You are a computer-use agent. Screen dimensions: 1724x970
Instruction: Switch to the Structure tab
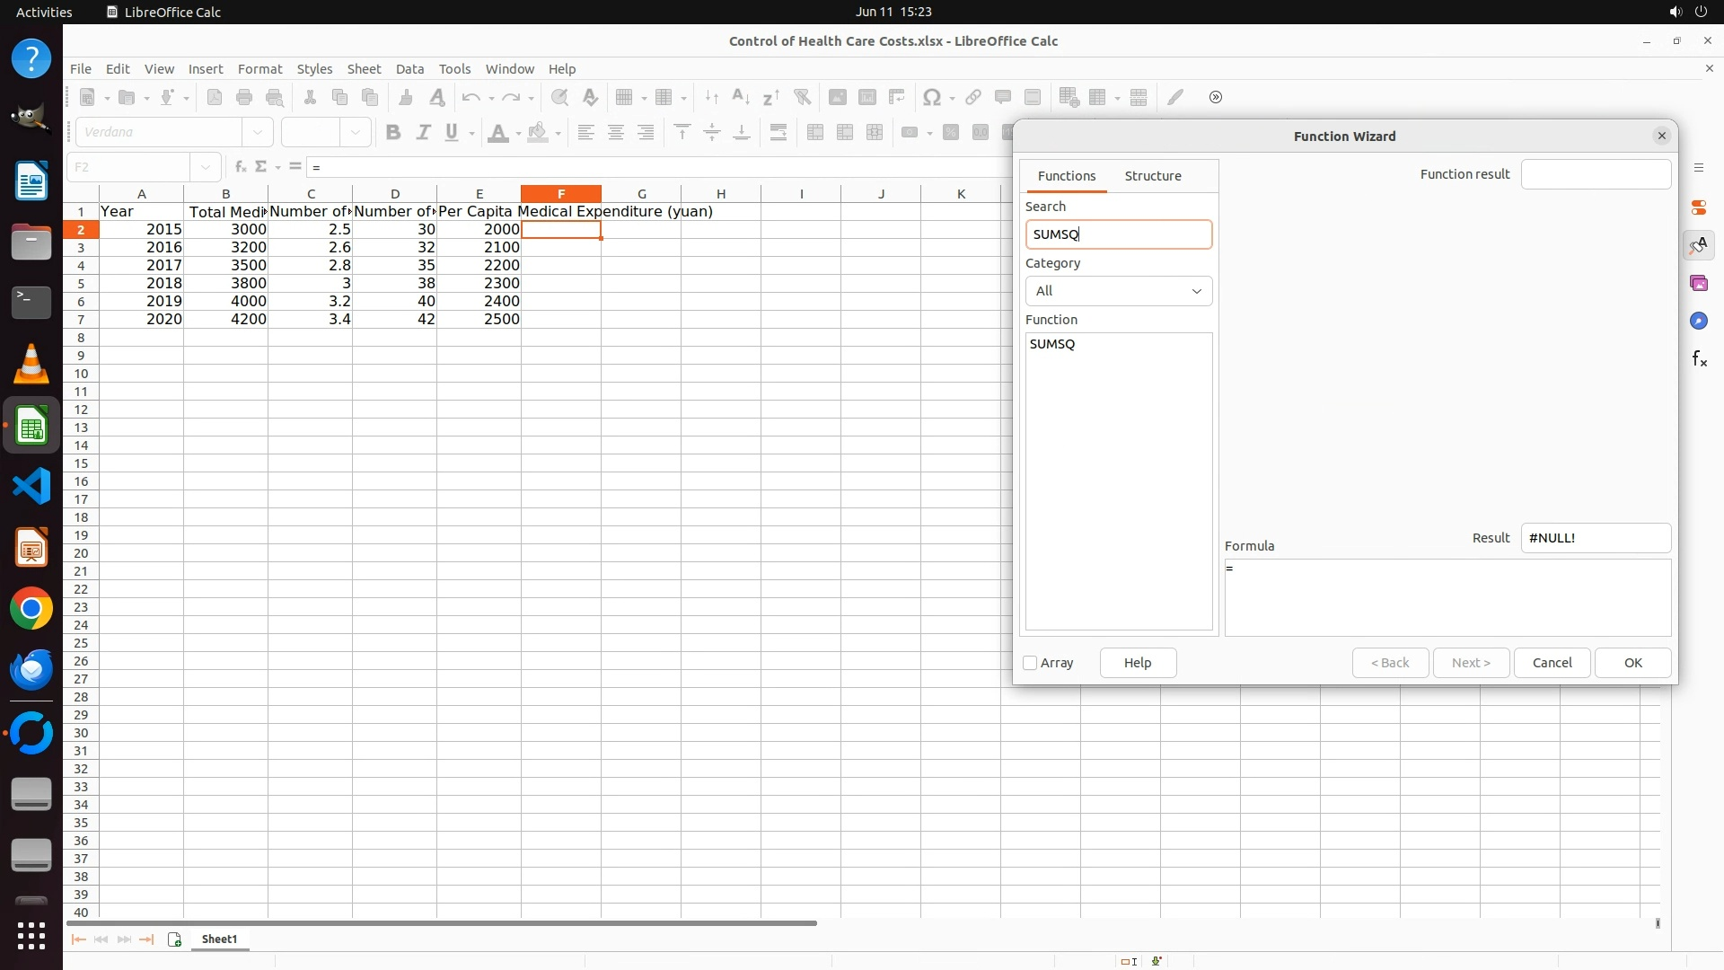coord(1152,176)
